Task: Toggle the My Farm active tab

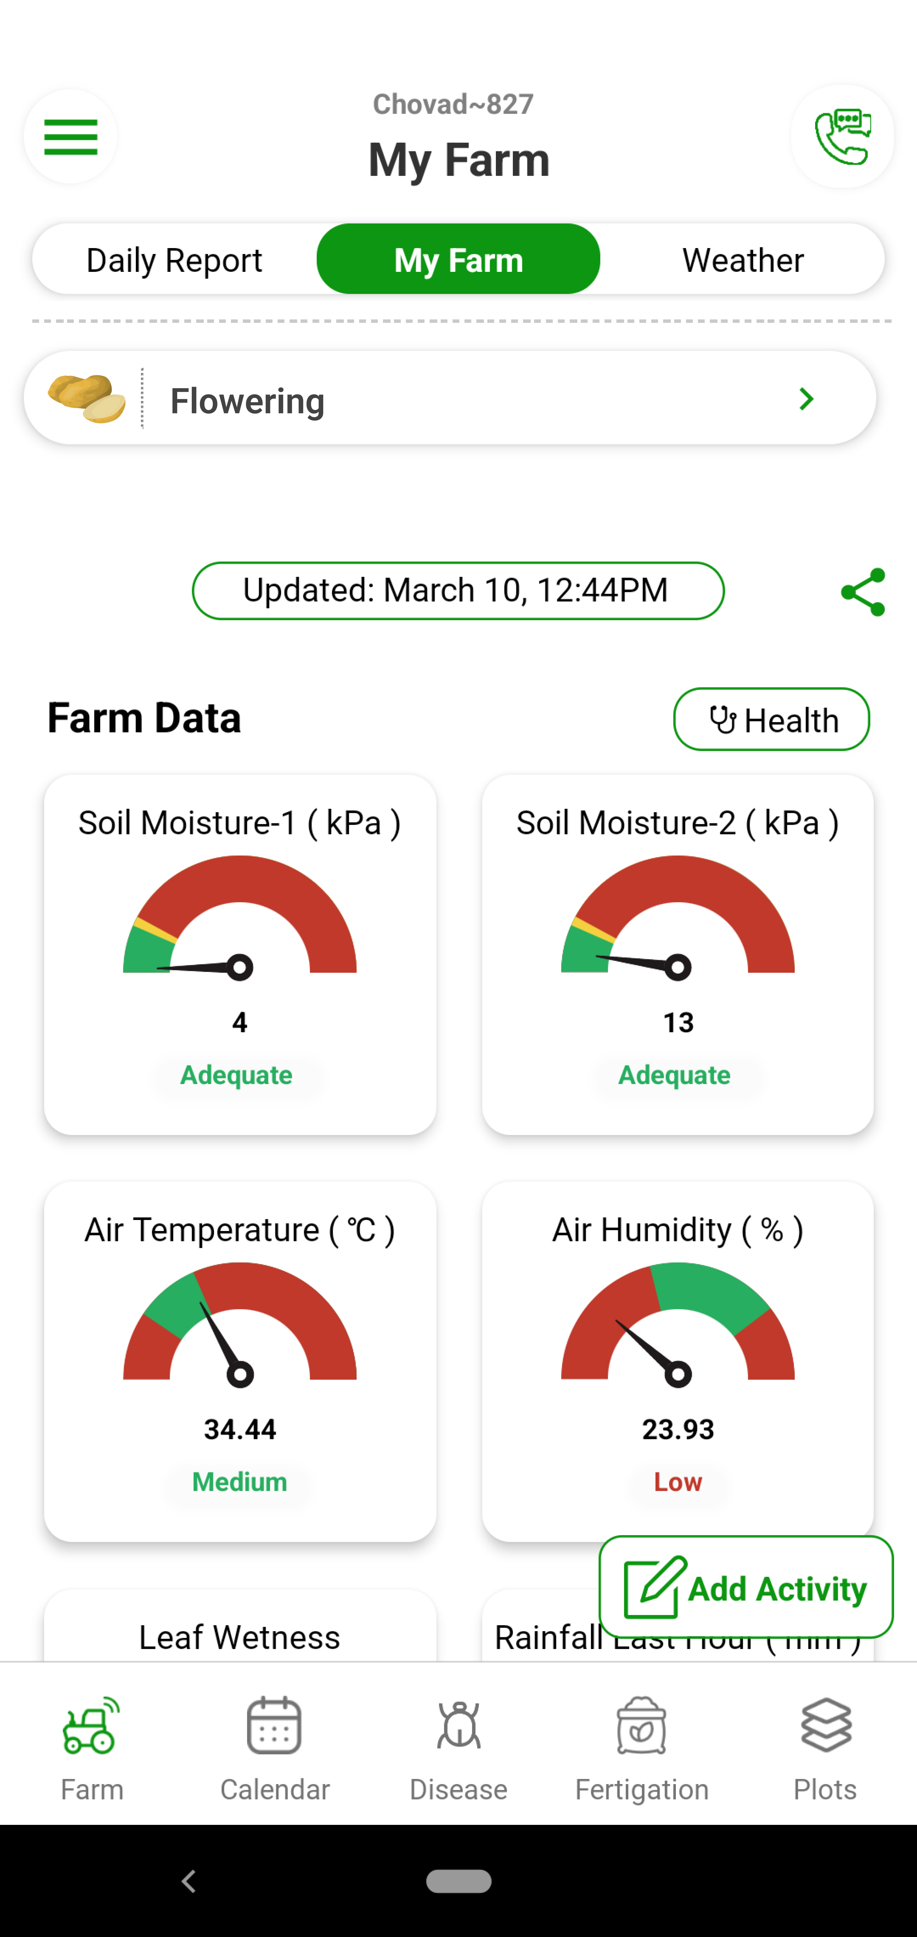Action: coord(458,258)
